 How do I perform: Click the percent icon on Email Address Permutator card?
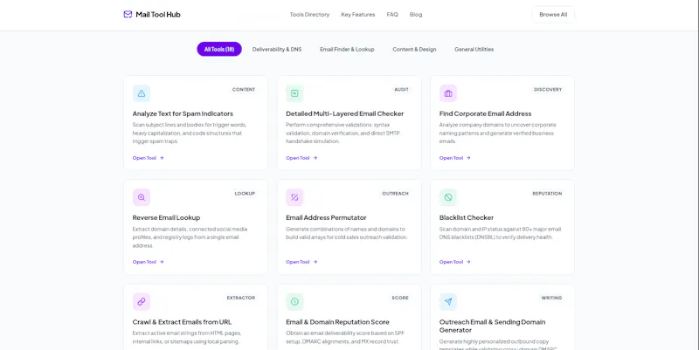tap(294, 197)
